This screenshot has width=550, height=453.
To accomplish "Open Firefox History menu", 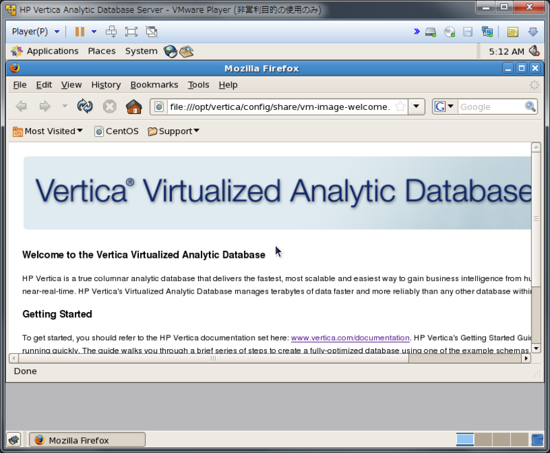I will point(106,85).
